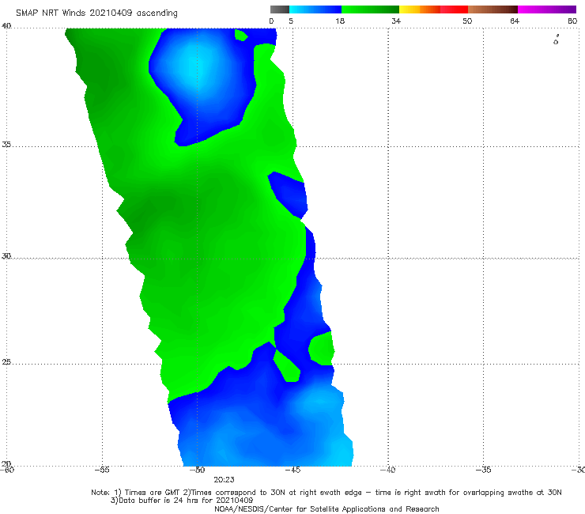Click the longitude axis label '-55'
Viewport: 585px width, 514px height.
point(102,470)
